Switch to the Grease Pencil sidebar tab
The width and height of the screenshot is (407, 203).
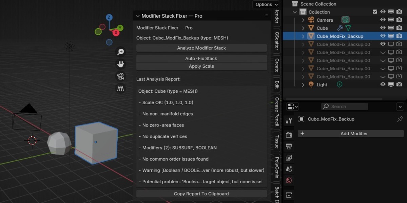[x=277, y=112]
